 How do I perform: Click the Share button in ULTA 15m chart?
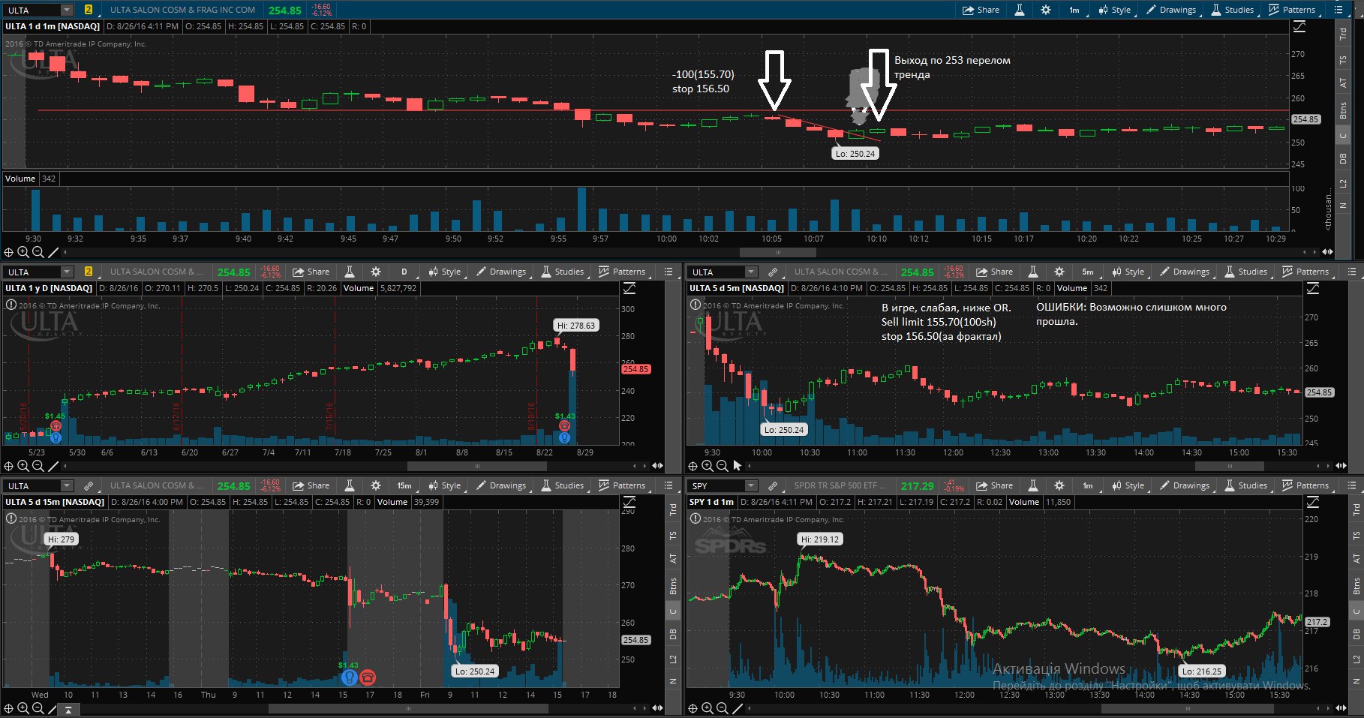[x=311, y=485]
